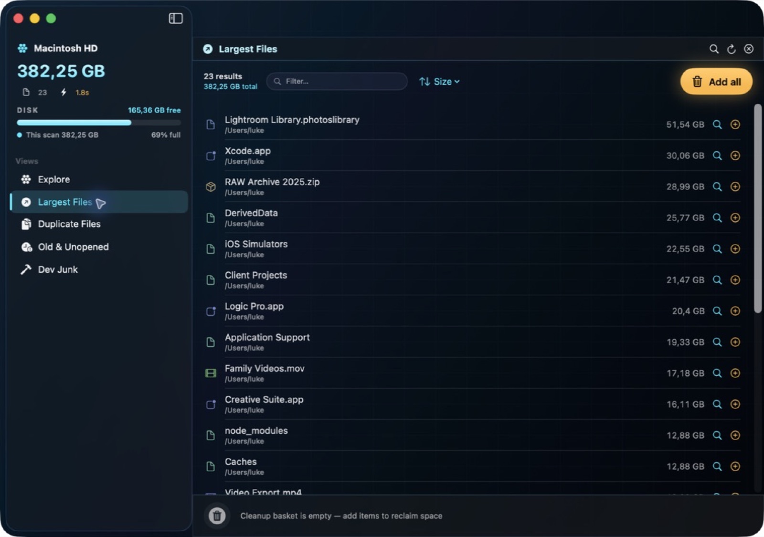Open the Old & Unopened view
This screenshot has height=537, width=764.
pyautogui.click(x=99, y=247)
